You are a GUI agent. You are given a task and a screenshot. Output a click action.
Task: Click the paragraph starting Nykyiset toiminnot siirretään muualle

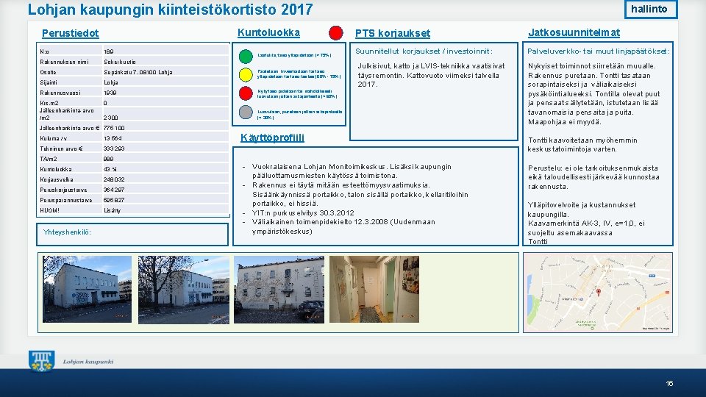(x=594, y=93)
